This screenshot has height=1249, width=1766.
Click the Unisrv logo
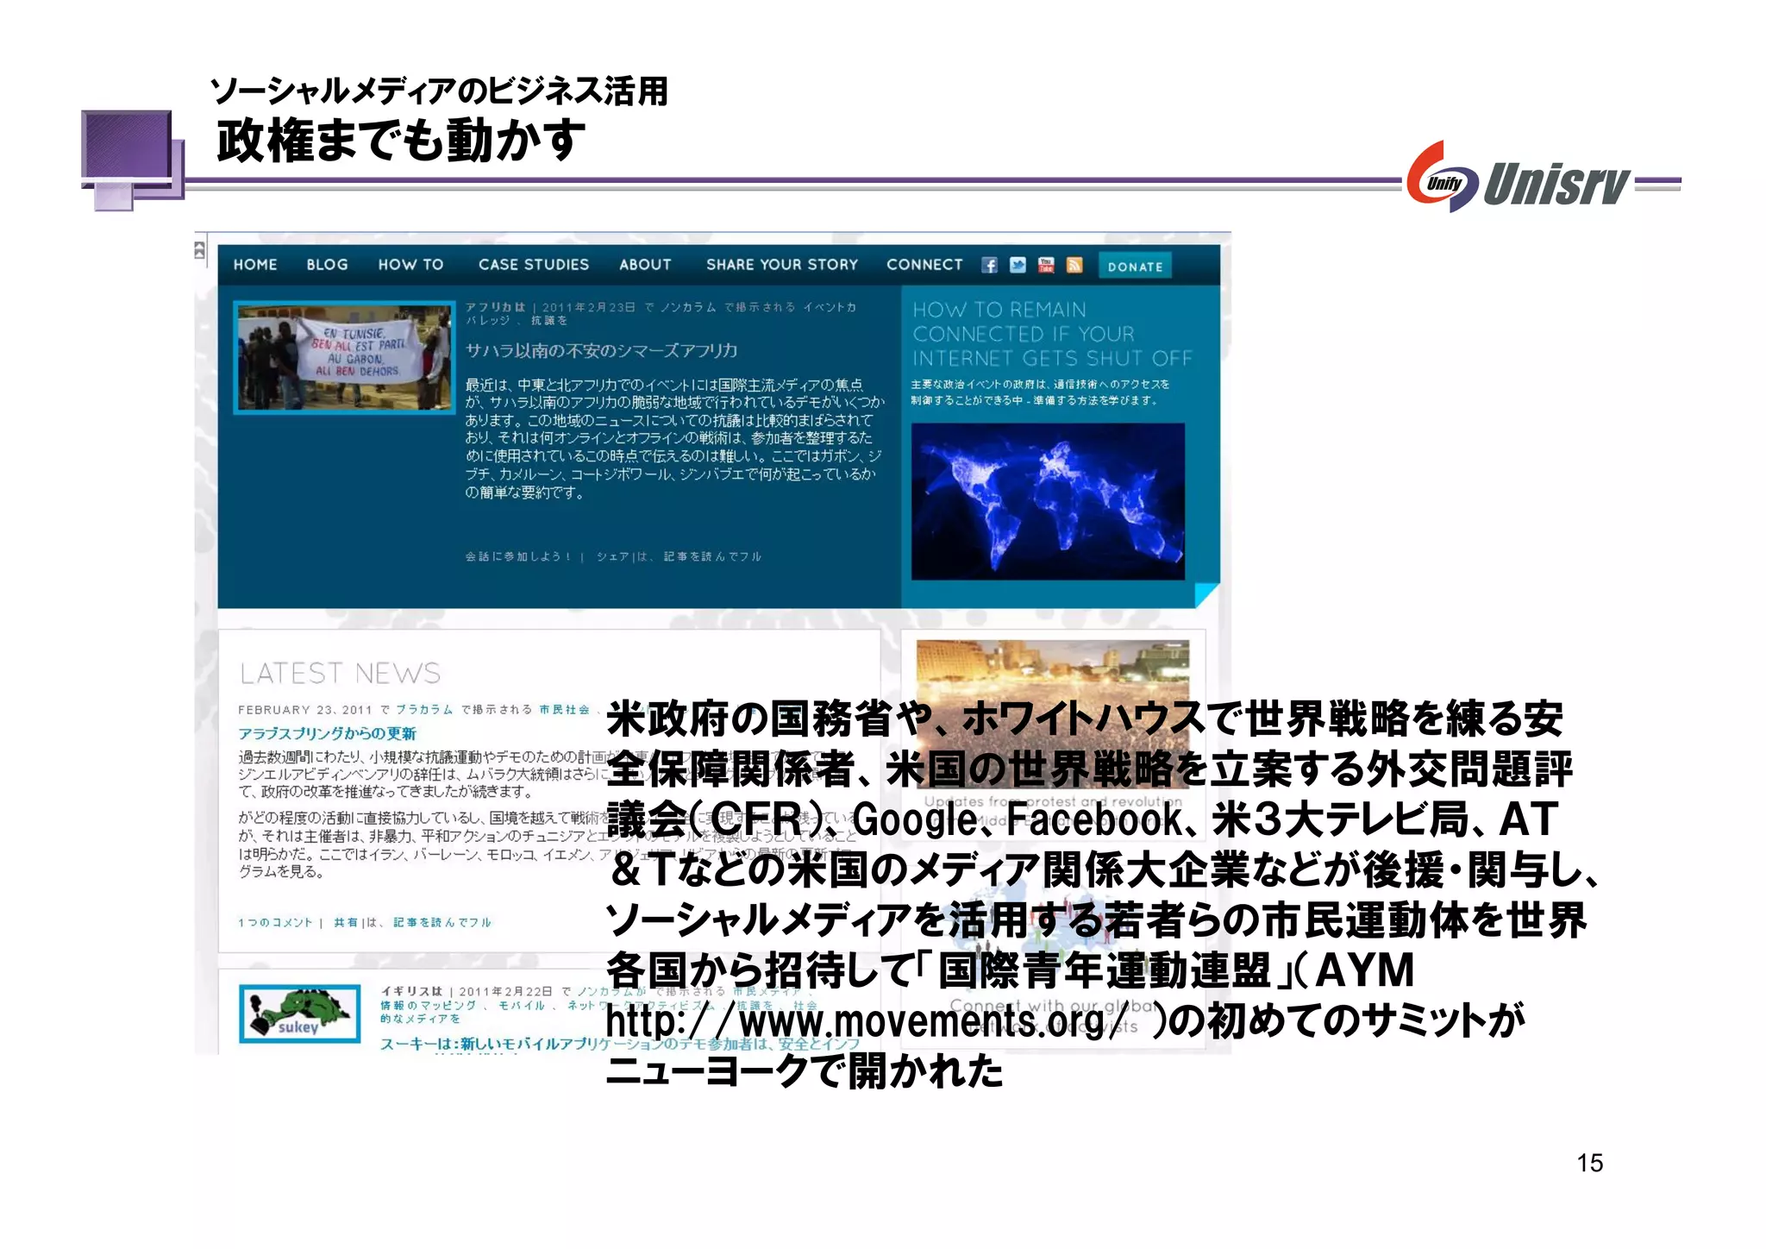pyautogui.click(x=1519, y=178)
